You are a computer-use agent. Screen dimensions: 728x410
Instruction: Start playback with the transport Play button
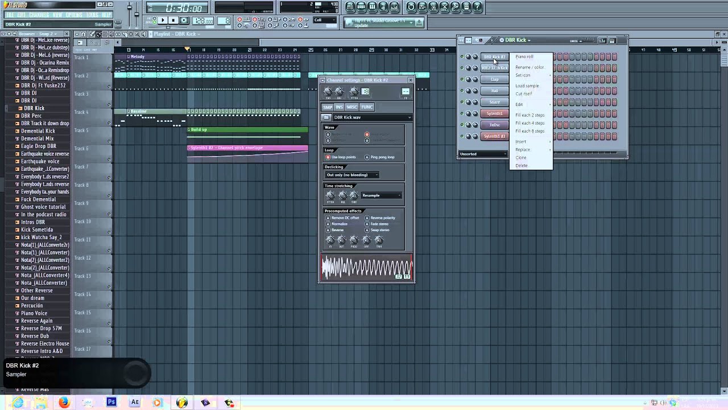click(163, 20)
